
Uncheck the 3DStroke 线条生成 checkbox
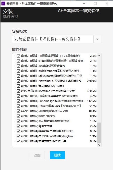[x=18, y=131]
